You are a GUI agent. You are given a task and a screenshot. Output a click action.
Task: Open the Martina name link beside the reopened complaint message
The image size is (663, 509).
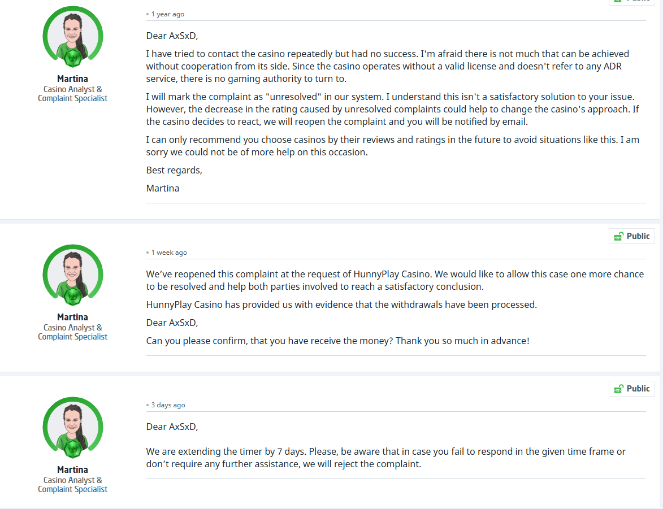73,317
